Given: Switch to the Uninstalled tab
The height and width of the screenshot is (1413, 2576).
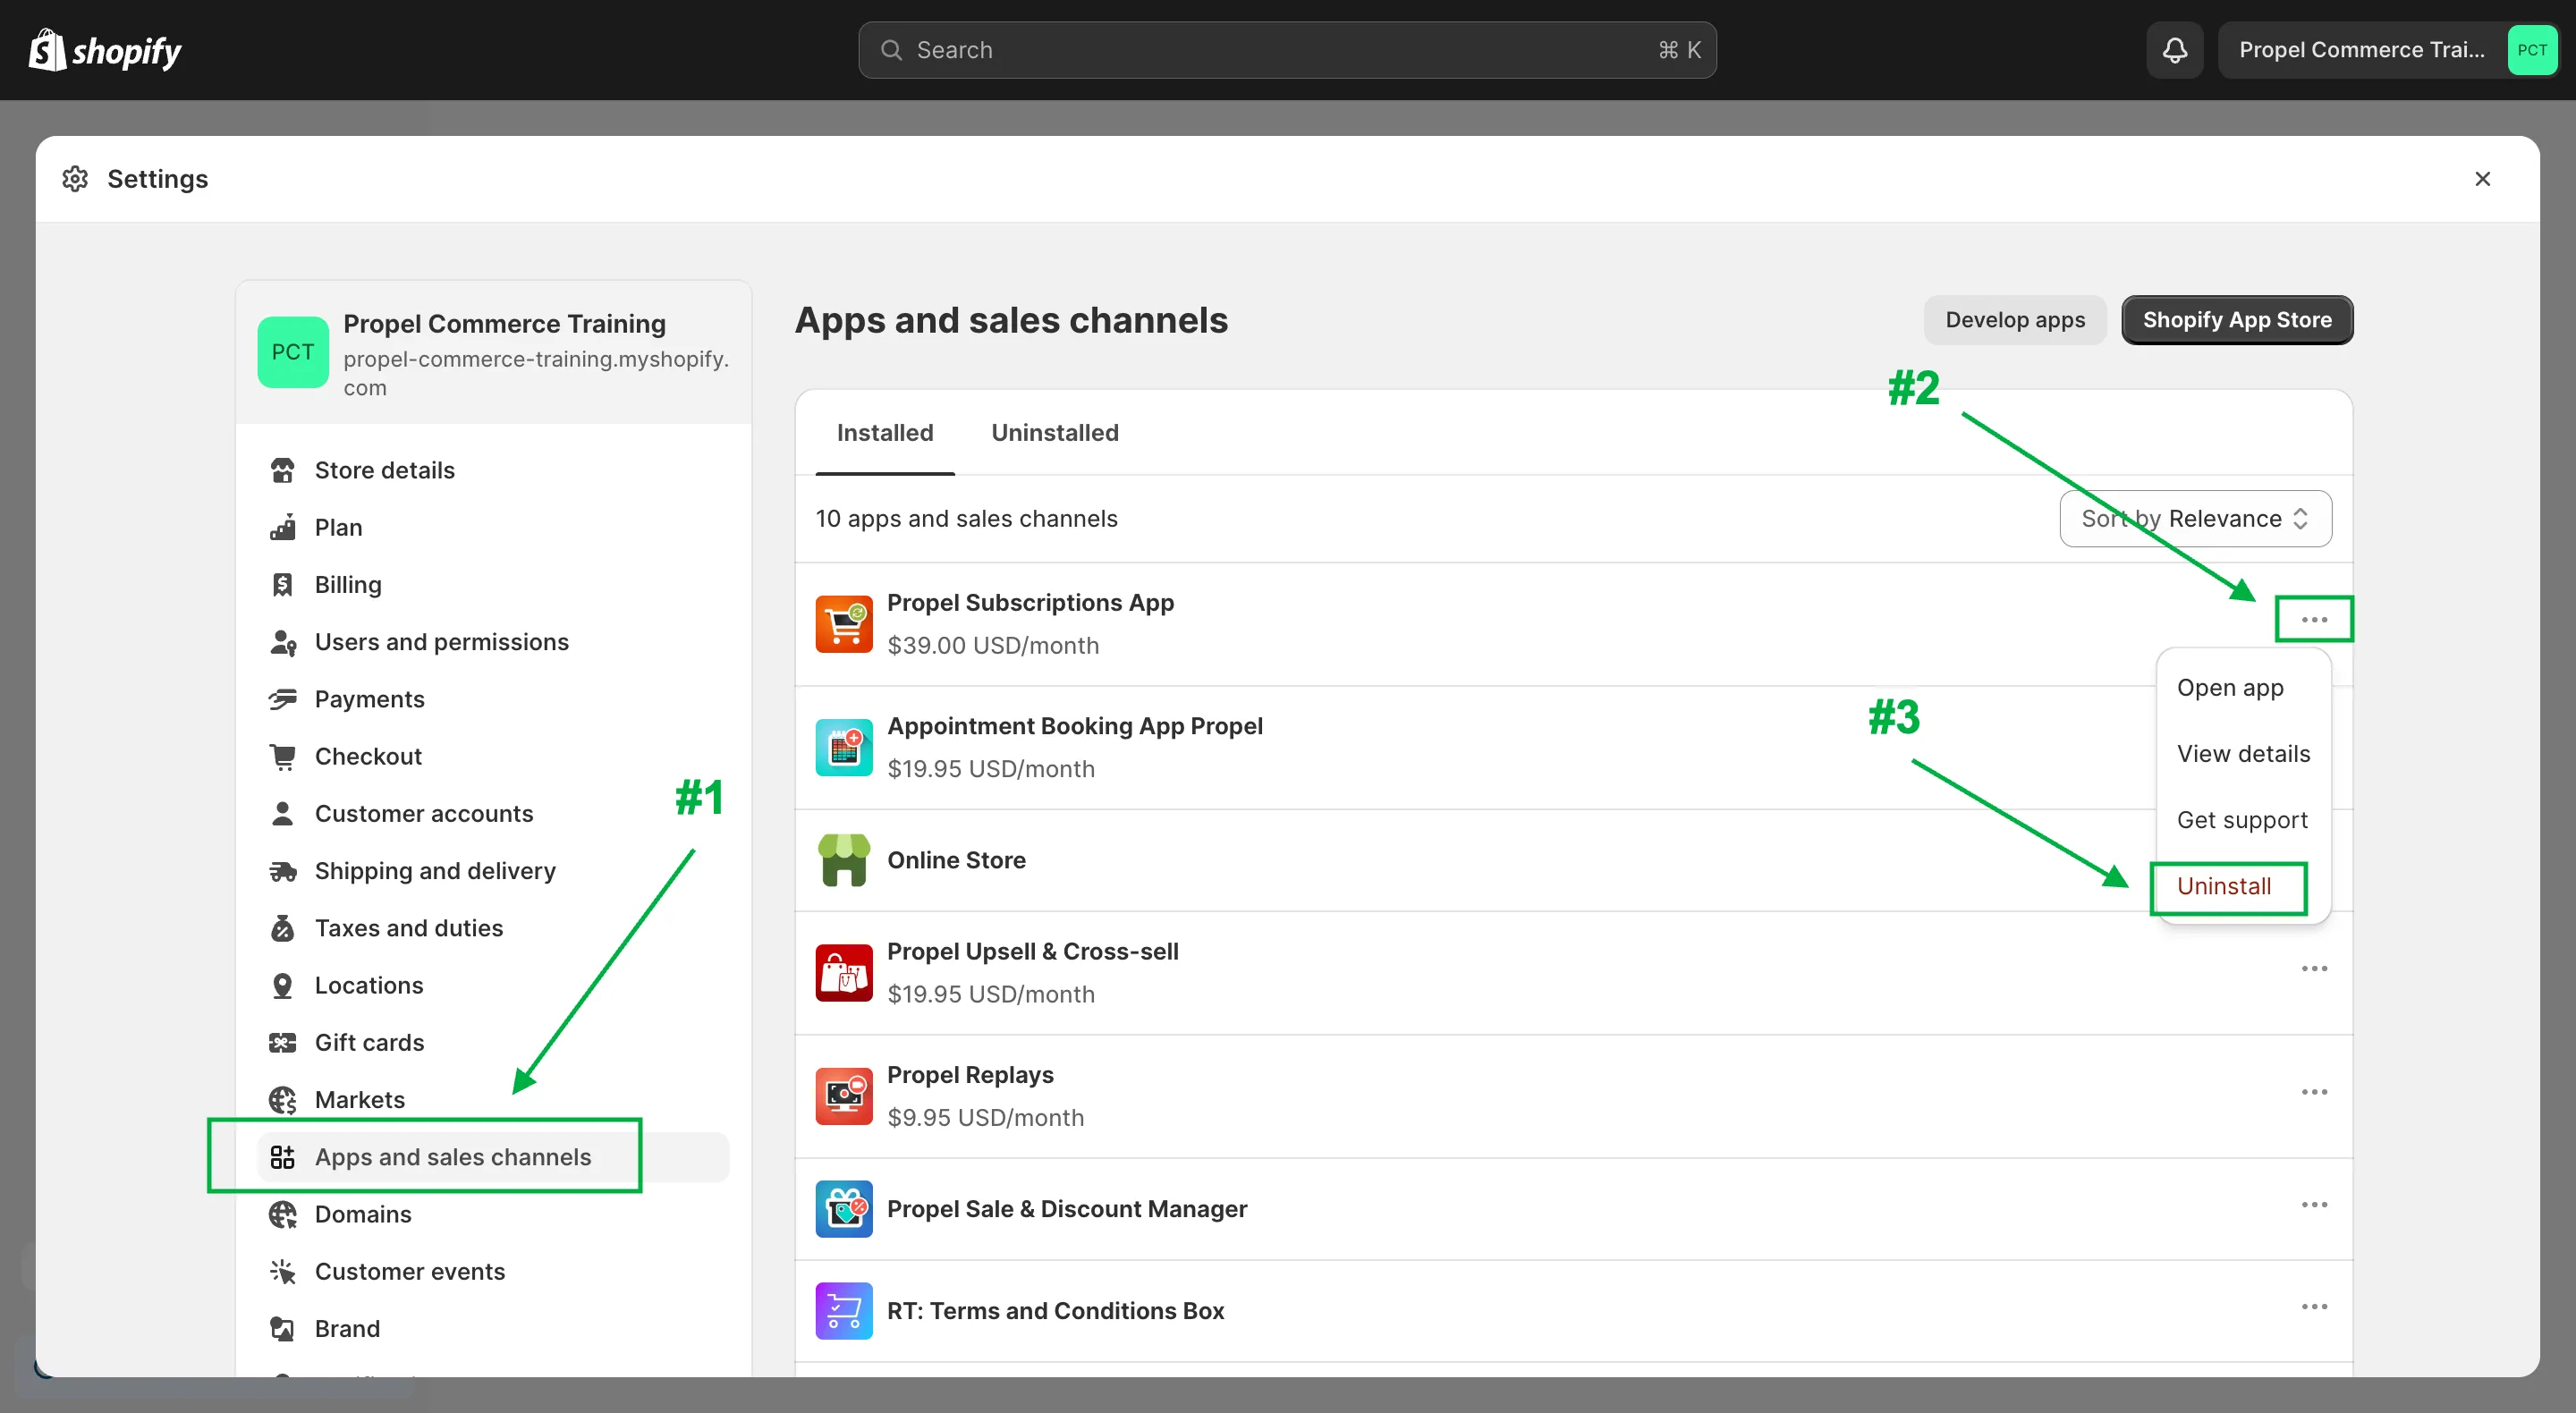Looking at the screenshot, I should 1055,433.
